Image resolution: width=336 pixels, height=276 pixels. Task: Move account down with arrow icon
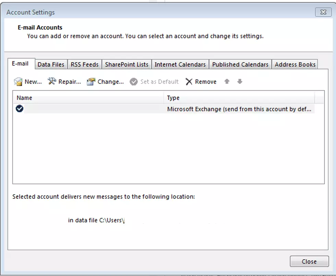point(240,82)
